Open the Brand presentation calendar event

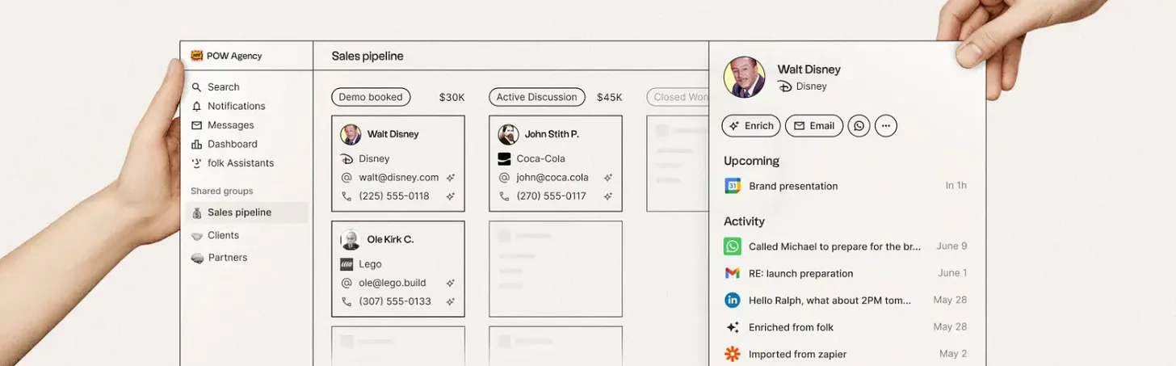click(846, 186)
